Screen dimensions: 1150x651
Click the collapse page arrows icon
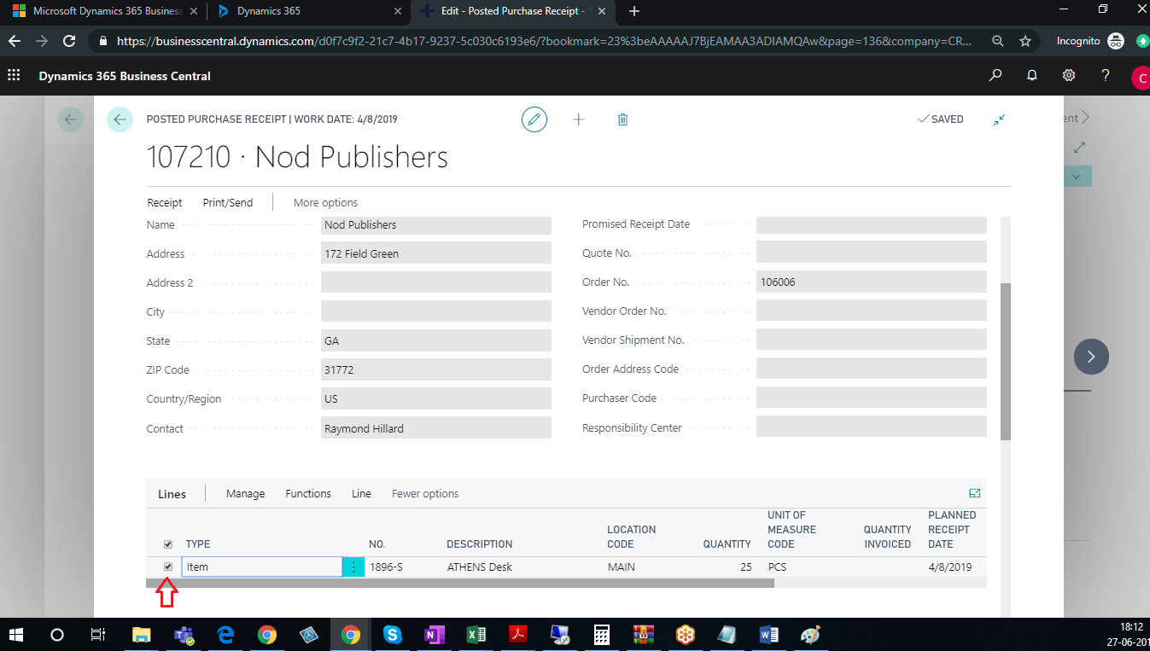pyautogui.click(x=999, y=120)
